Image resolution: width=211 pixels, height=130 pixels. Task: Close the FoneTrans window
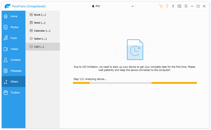[x=204, y=6]
